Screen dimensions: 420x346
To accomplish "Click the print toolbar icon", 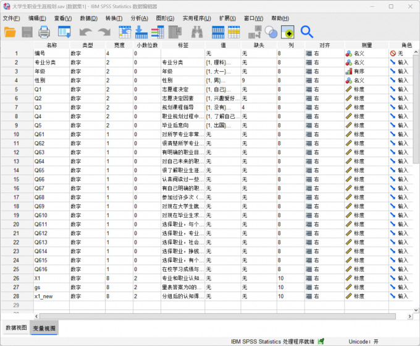I will (x=44, y=32).
